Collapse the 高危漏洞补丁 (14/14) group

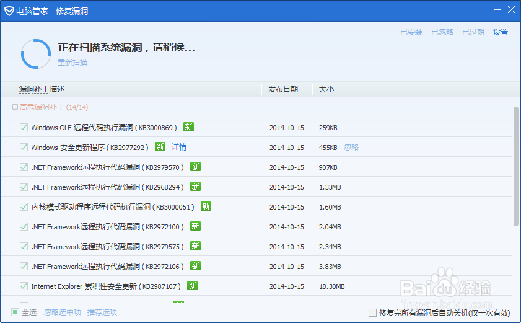tap(15, 107)
